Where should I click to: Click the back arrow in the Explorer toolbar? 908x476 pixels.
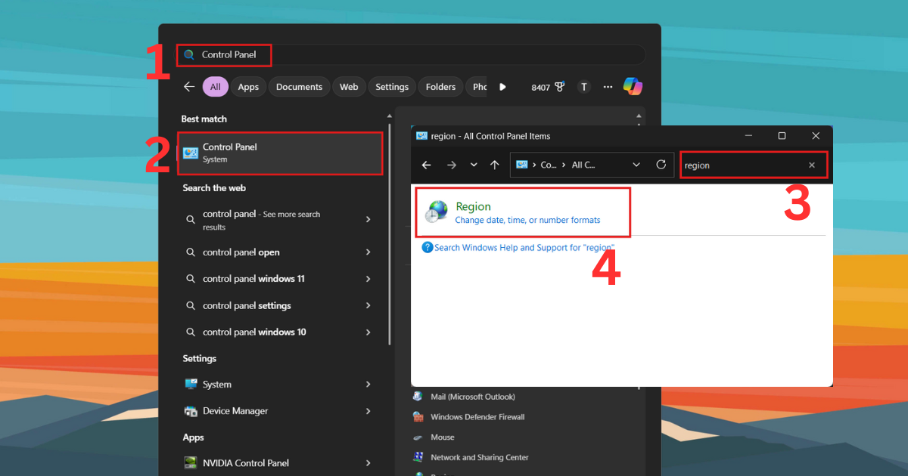pos(426,165)
